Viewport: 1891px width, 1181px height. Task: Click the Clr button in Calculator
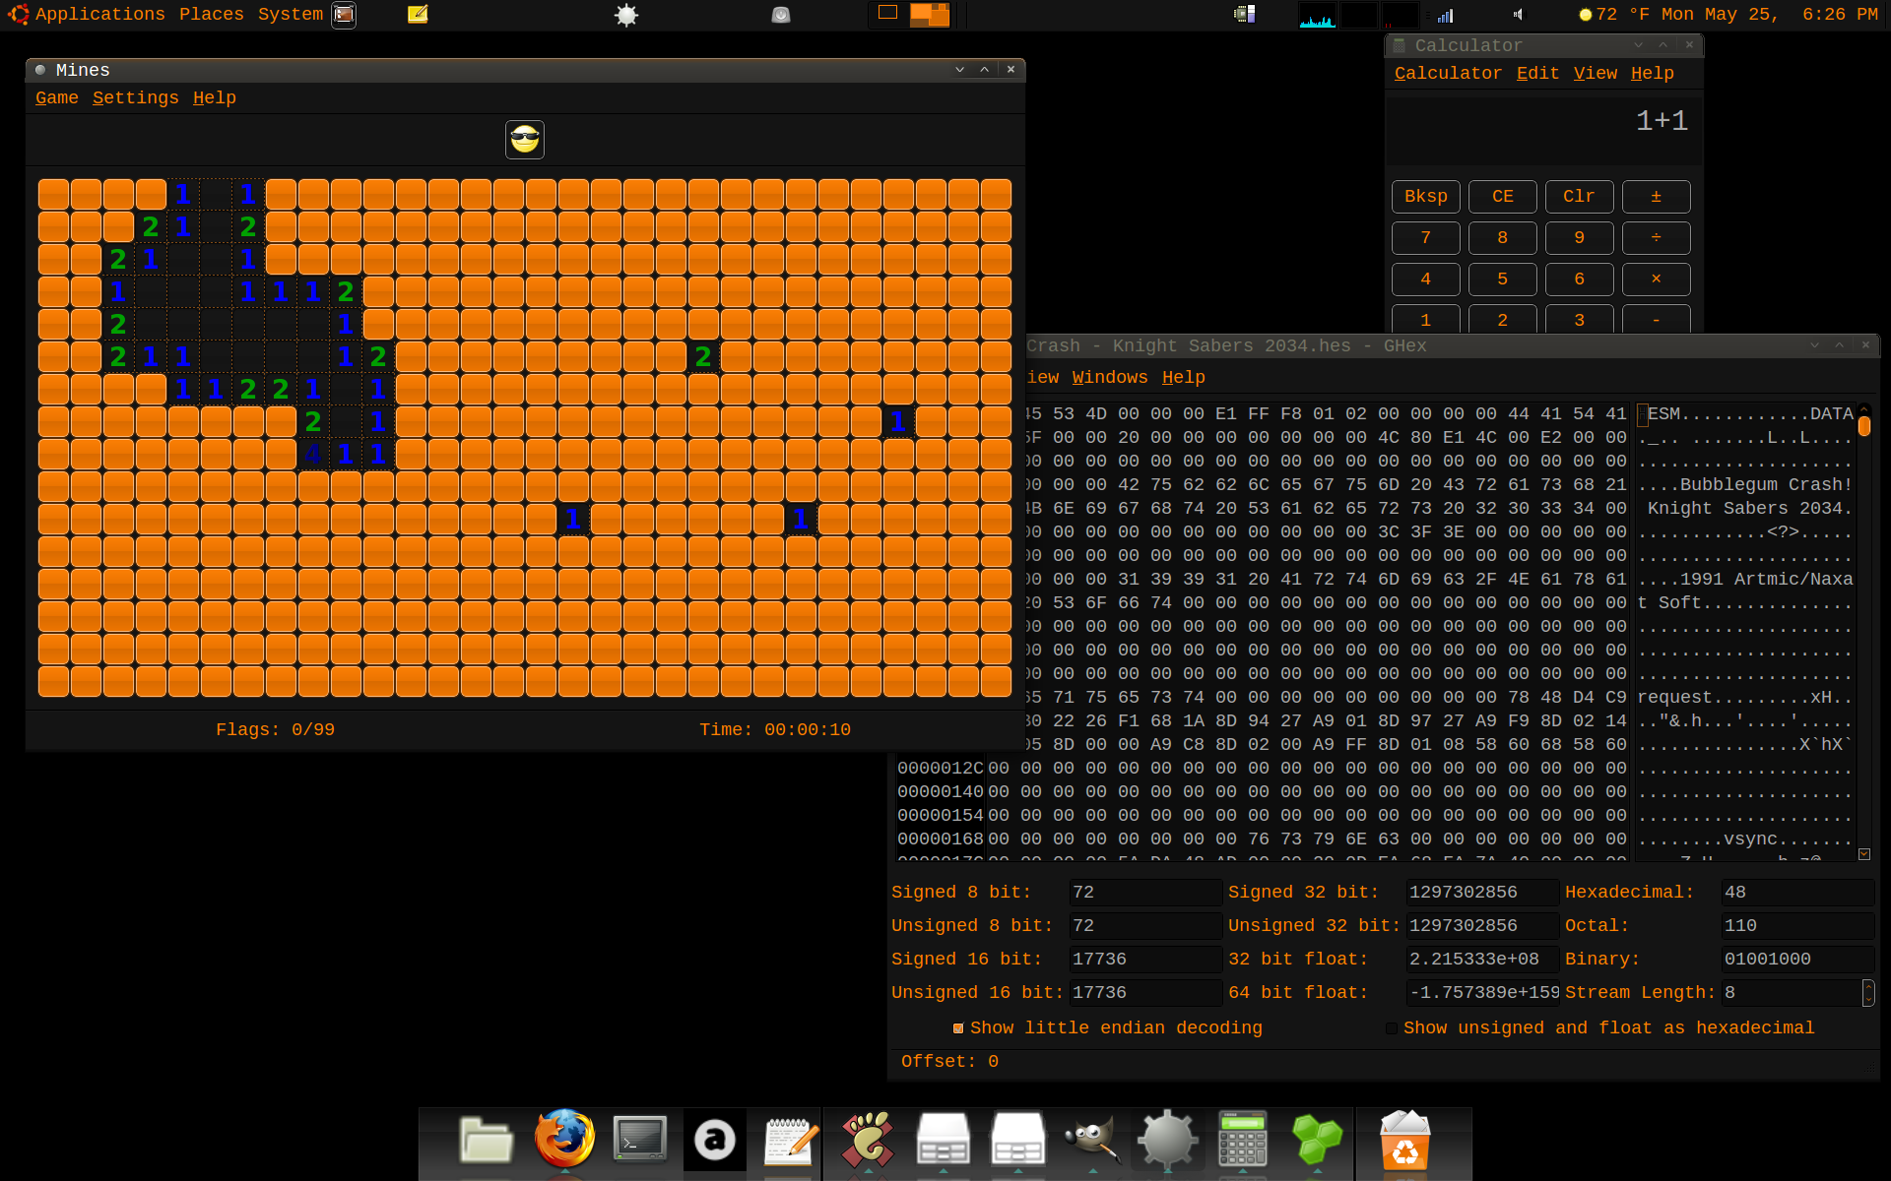coord(1580,197)
